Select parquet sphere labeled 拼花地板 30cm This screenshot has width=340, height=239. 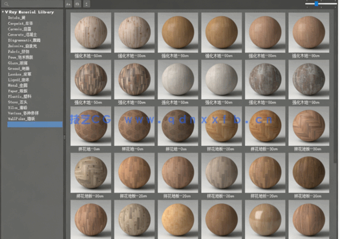265,126
